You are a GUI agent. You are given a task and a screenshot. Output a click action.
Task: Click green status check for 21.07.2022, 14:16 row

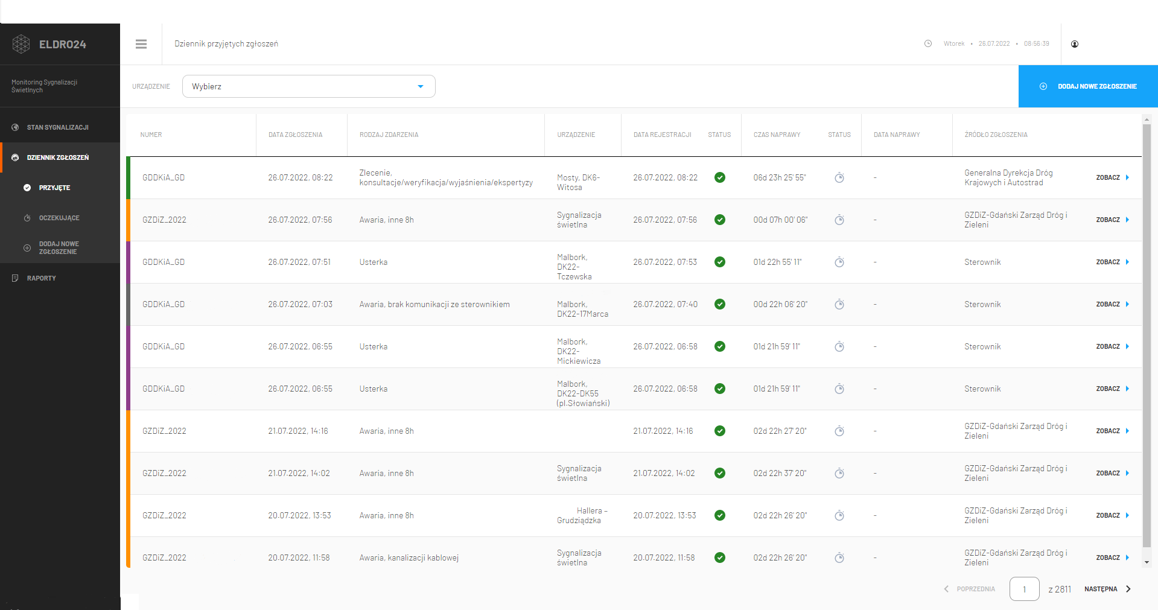[719, 431]
